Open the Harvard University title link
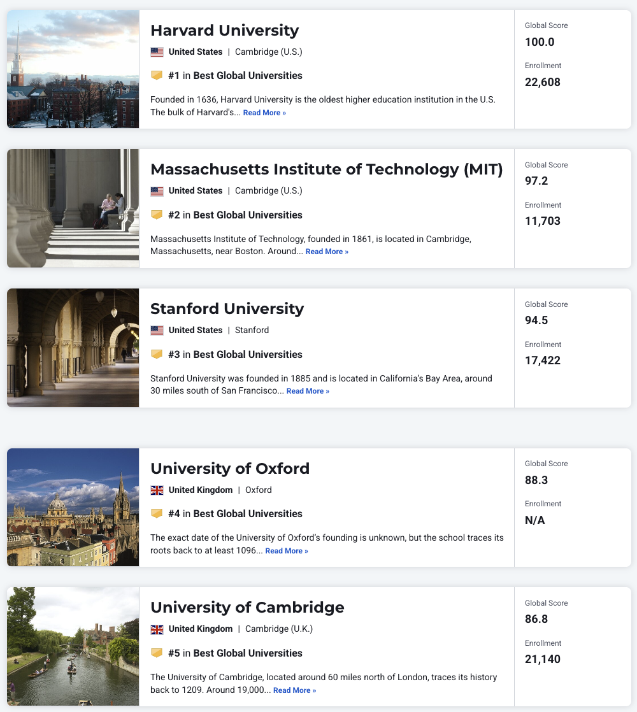The width and height of the screenshot is (637, 712). pos(224,30)
